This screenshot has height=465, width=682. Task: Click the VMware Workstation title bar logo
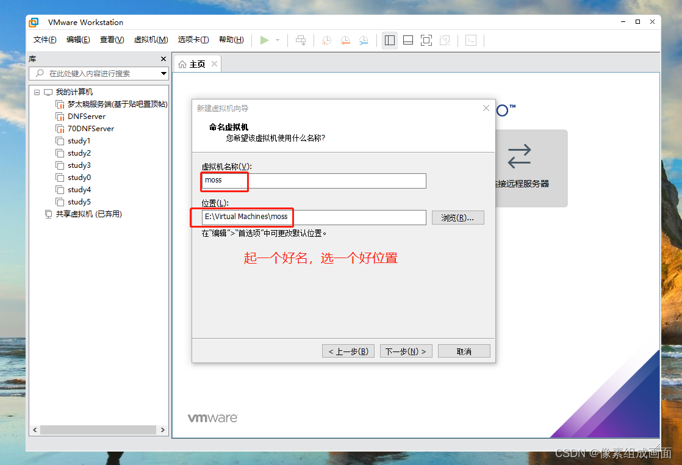34,22
